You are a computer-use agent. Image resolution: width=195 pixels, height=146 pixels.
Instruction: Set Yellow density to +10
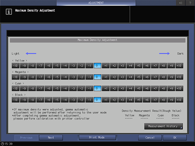pyautogui.click(x=179, y=65)
